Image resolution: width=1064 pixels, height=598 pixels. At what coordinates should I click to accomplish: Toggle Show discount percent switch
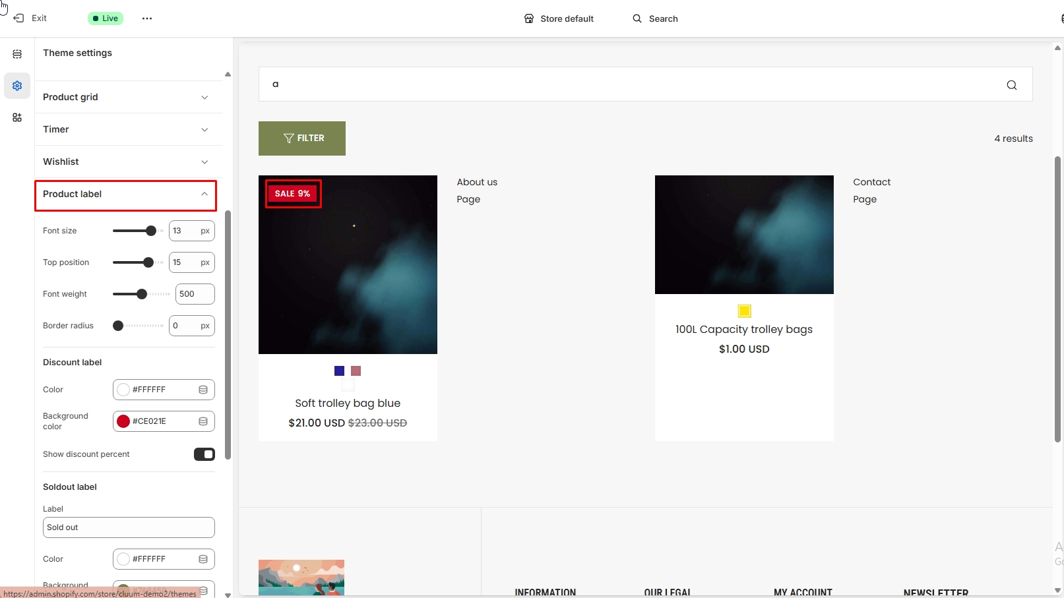tap(204, 454)
